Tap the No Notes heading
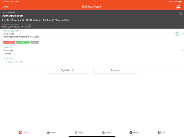Viewport: 184px width, 138px height. pyautogui.click(x=8, y=58)
